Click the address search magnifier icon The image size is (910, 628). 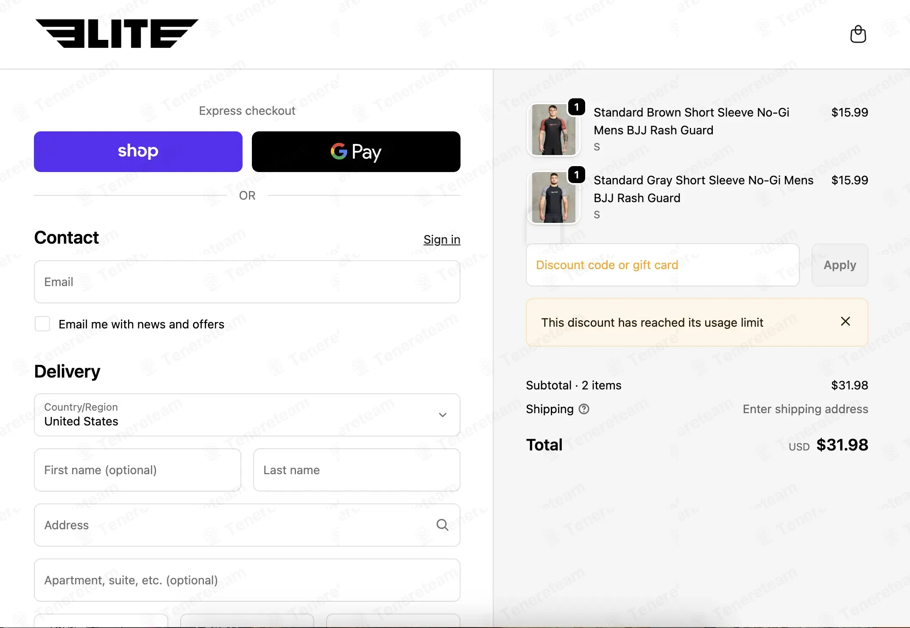[x=442, y=525]
